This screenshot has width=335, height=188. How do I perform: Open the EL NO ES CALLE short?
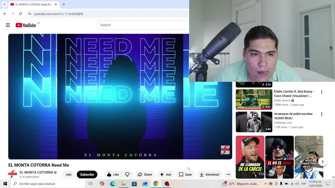[279, 157]
